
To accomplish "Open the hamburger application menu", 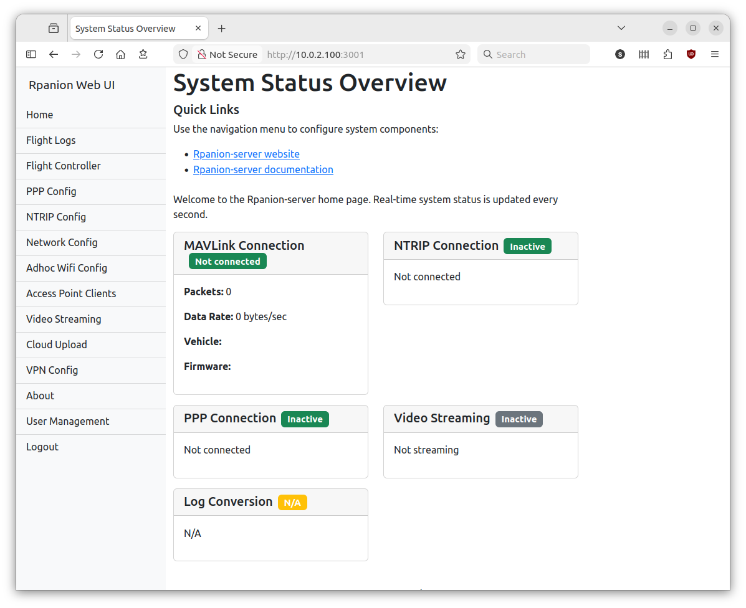I will [715, 54].
